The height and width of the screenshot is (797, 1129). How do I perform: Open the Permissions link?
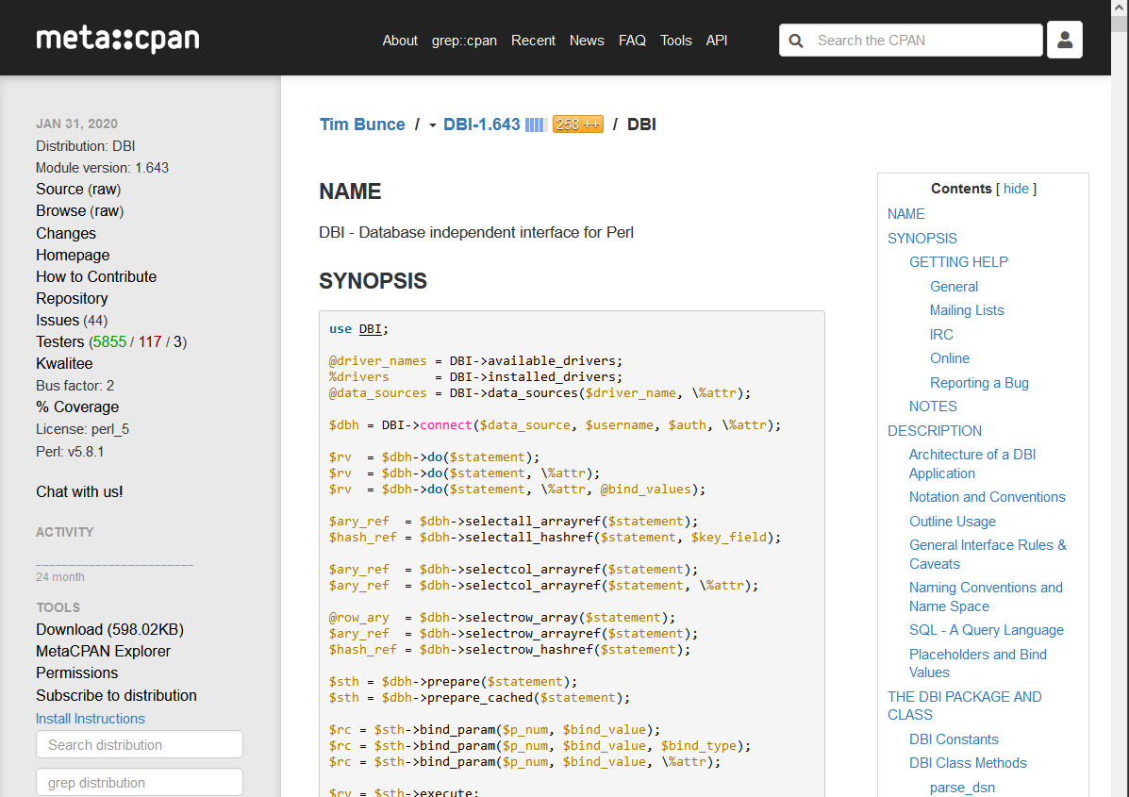[76, 672]
